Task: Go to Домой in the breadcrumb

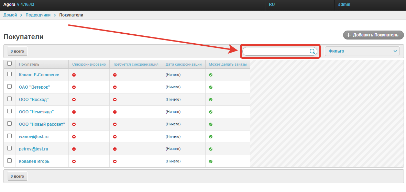Action: point(10,15)
